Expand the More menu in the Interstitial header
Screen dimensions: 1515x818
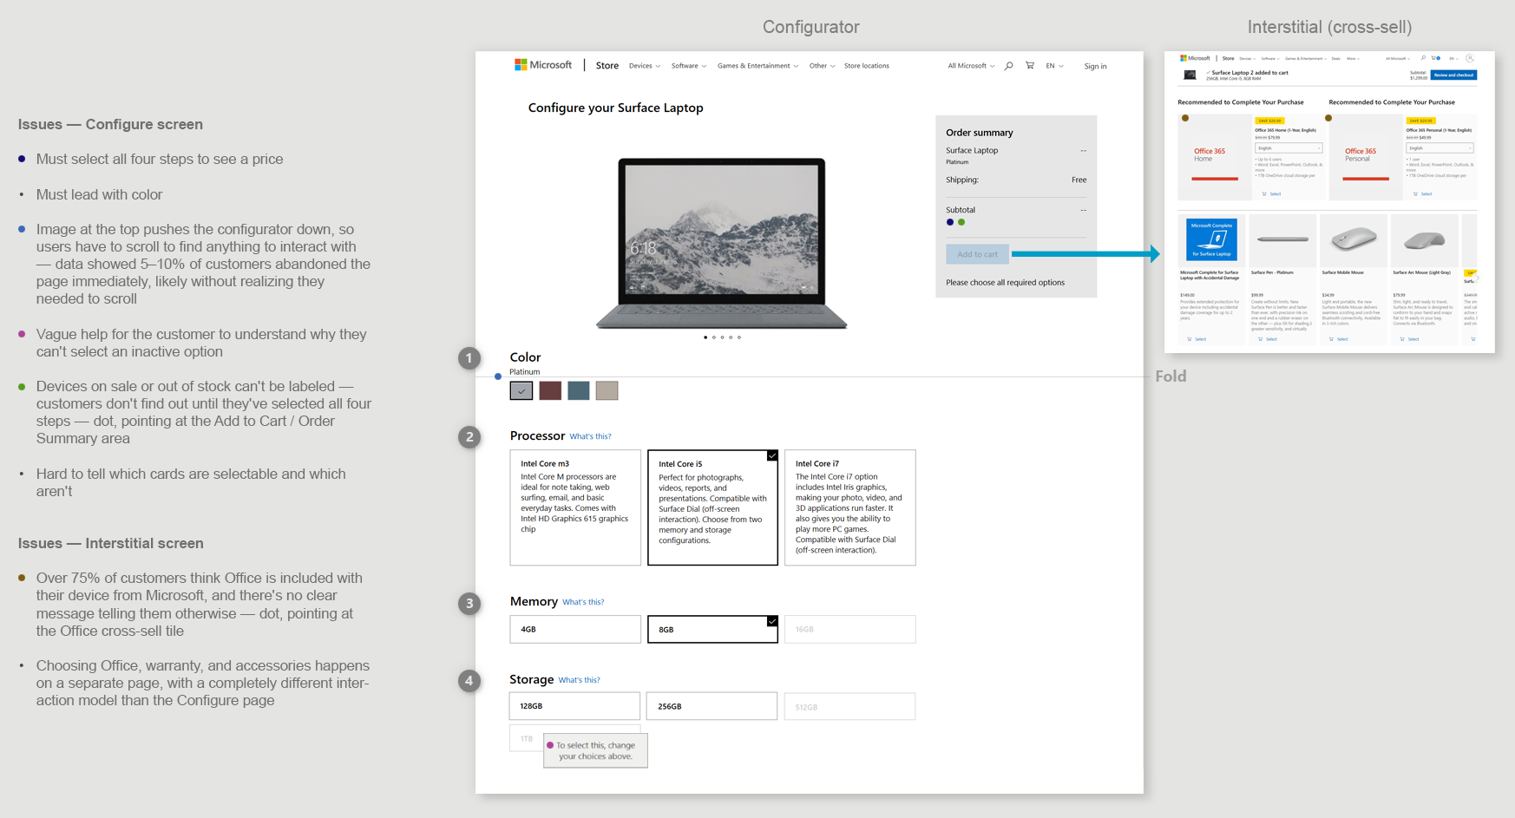(x=1353, y=59)
